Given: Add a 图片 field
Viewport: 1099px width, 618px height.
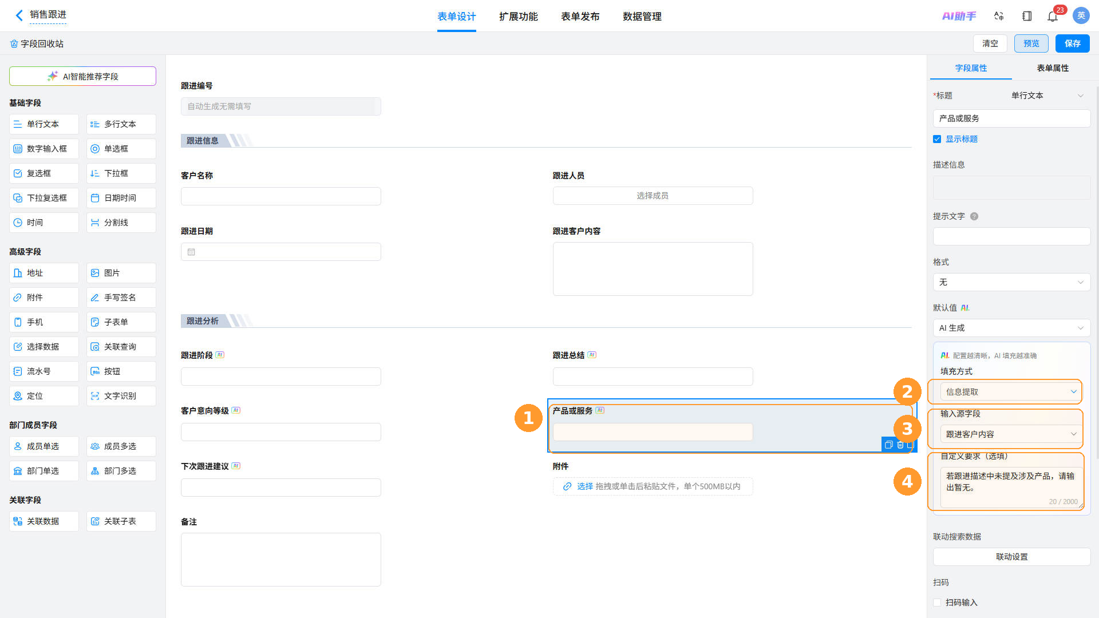Looking at the screenshot, I should [121, 273].
